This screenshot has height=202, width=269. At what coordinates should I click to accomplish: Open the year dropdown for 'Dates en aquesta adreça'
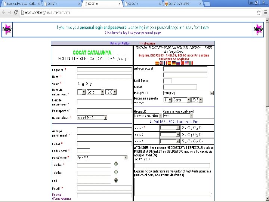pyautogui.click(x=197, y=100)
